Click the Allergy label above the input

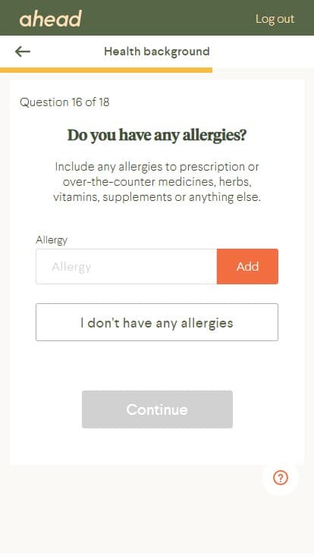[x=52, y=240]
